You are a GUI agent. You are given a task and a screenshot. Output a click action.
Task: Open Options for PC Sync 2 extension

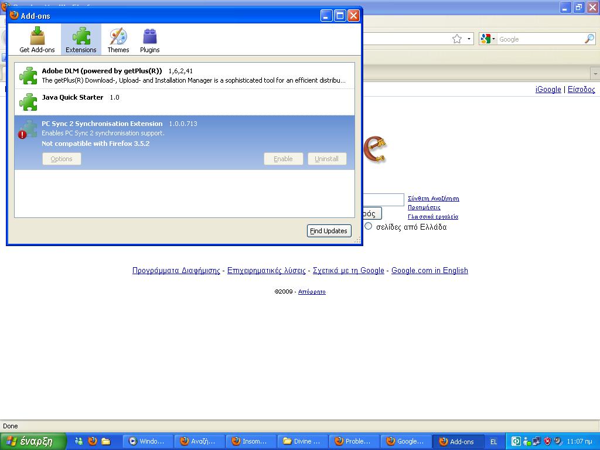(x=62, y=159)
